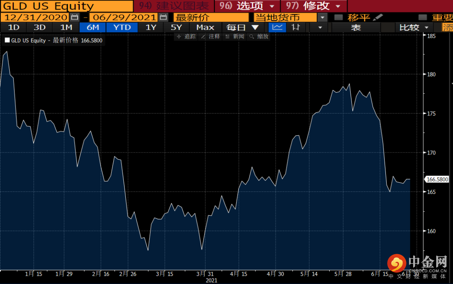Open the start date calendar picker
The width and height of the screenshot is (453, 284).
coord(75,17)
